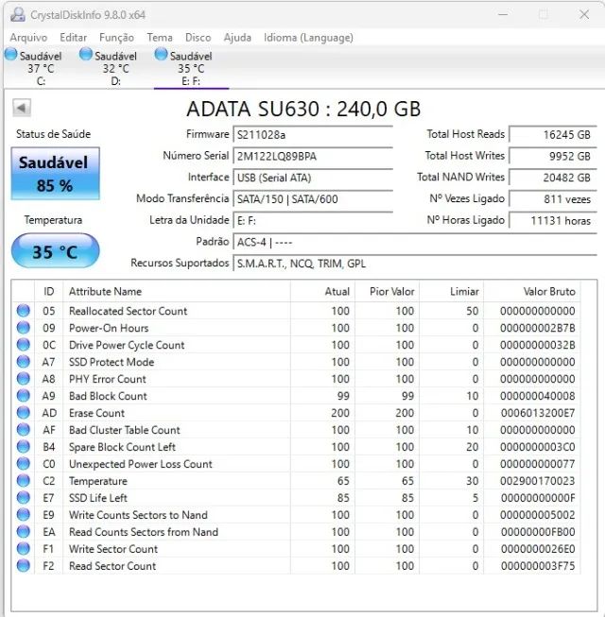Click the status icon for Bad Cluster Table Count

pyautogui.click(x=24, y=429)
